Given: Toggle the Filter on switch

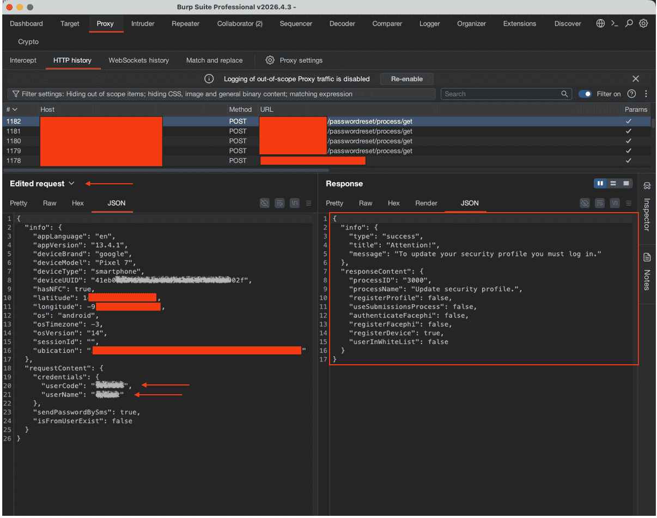Looking at the screenshot, I should click(x=585, y=94).
